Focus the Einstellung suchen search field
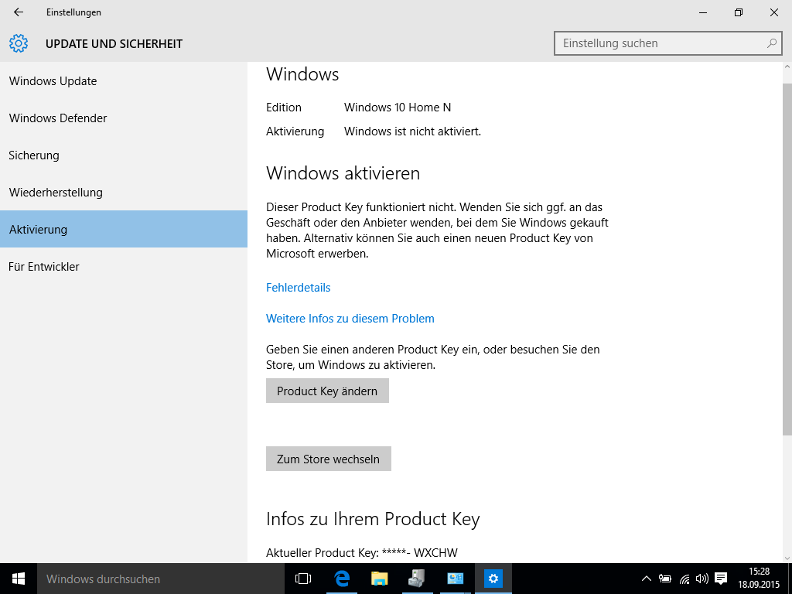792x594 pixels. pyautogui.click(x=667, y=43)
